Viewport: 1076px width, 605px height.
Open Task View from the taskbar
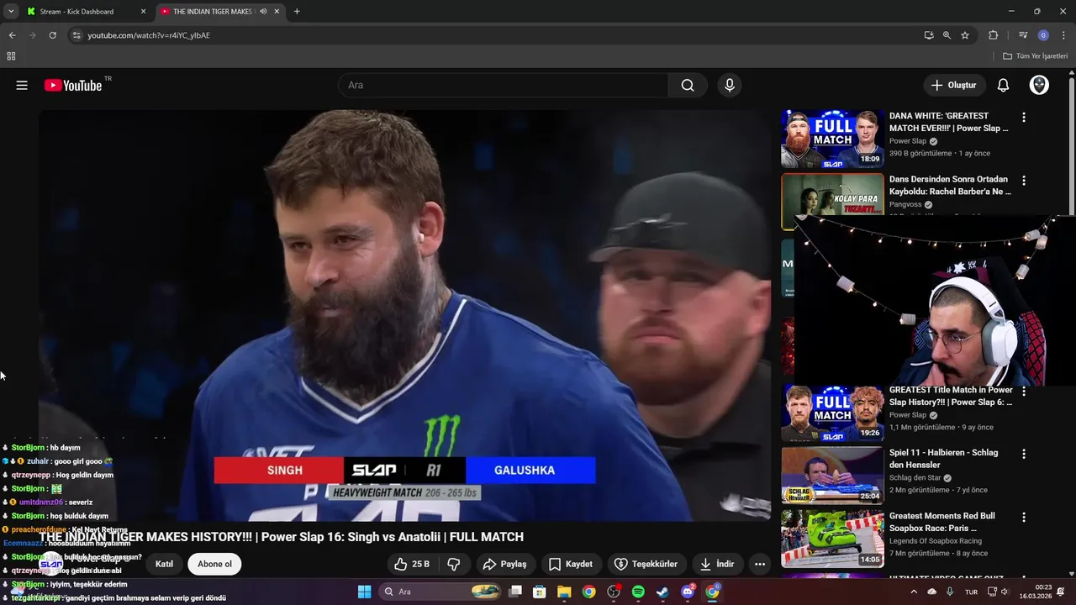click(515, 592)
